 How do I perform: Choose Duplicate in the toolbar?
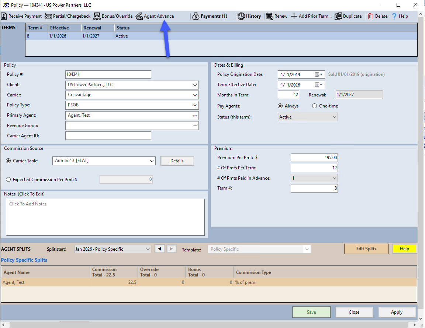pos(348,16)
